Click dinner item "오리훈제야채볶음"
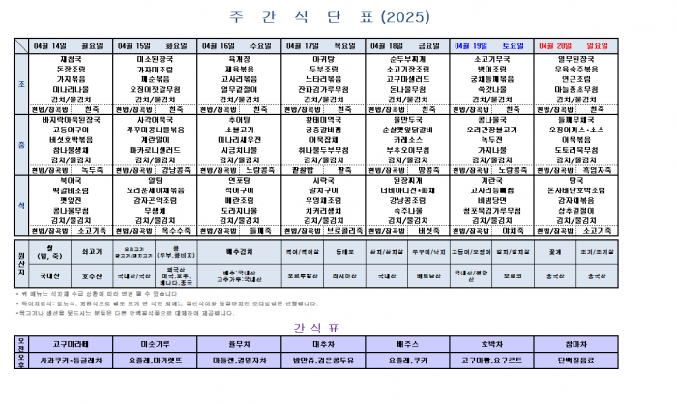Image resolution: width=677 pixels, height=404 pixels. 155,190
